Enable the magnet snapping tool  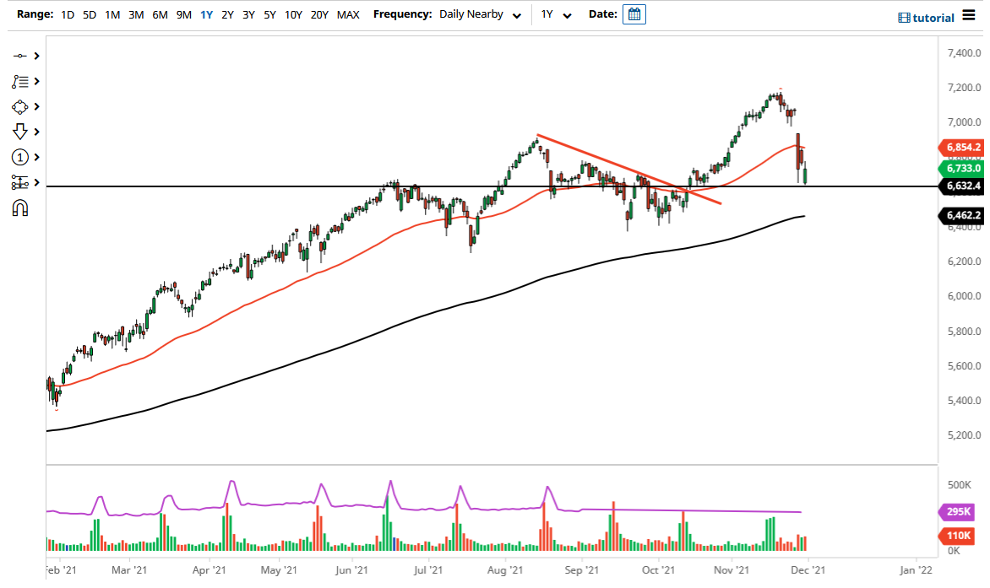pos(21,205)
